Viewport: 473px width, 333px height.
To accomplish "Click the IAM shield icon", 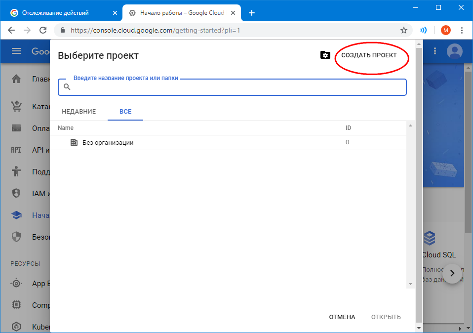I will click(x=16, y=193).
